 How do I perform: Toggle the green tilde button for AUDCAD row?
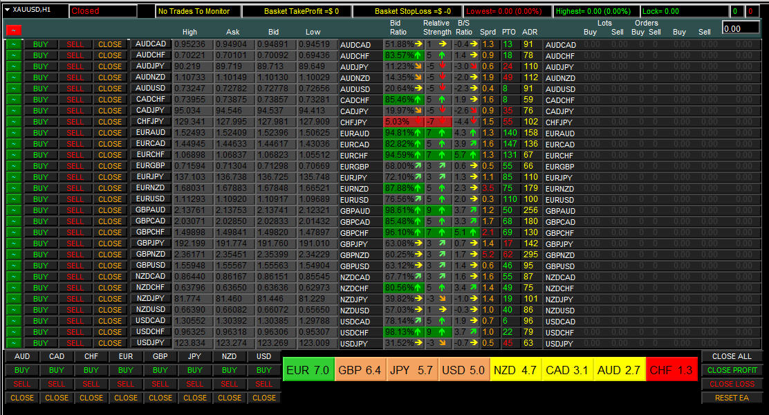[14, 44]
